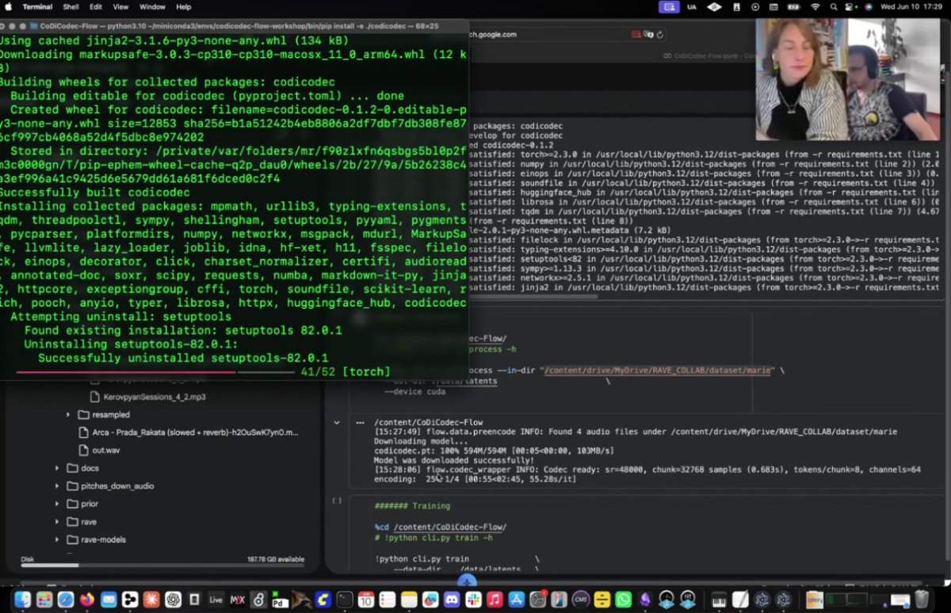This screenshot has height=613, width=951.
Task: Open Finder from the Dock
Action: tap(22, 600)
